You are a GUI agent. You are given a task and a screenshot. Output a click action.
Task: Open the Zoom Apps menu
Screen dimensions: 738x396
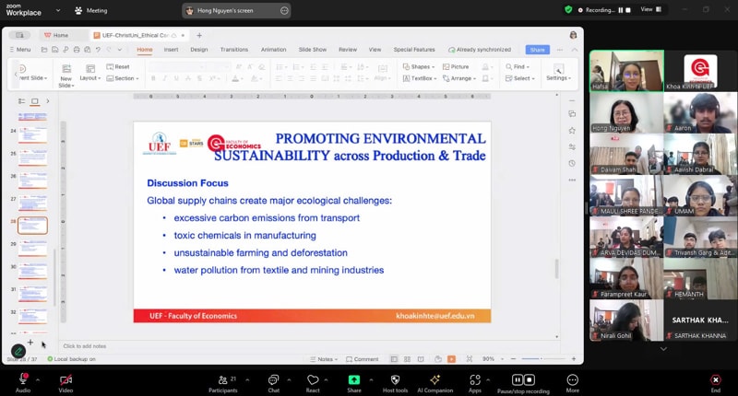coord(475,379)
